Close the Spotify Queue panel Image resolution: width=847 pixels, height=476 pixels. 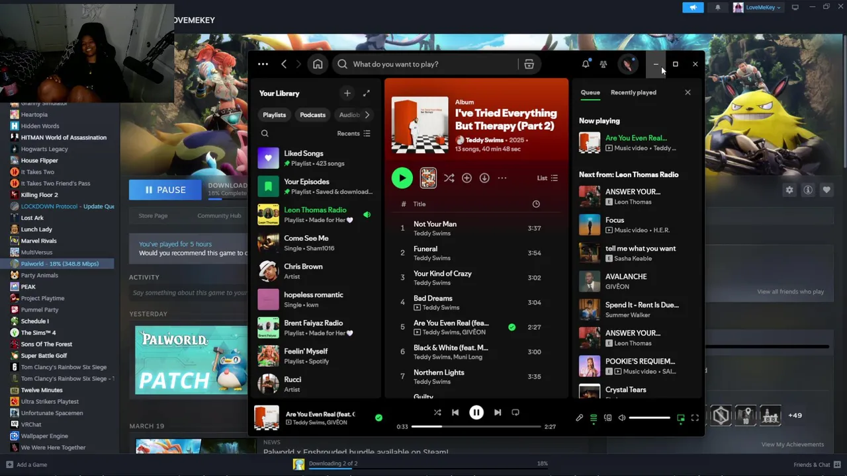[688, 93]
